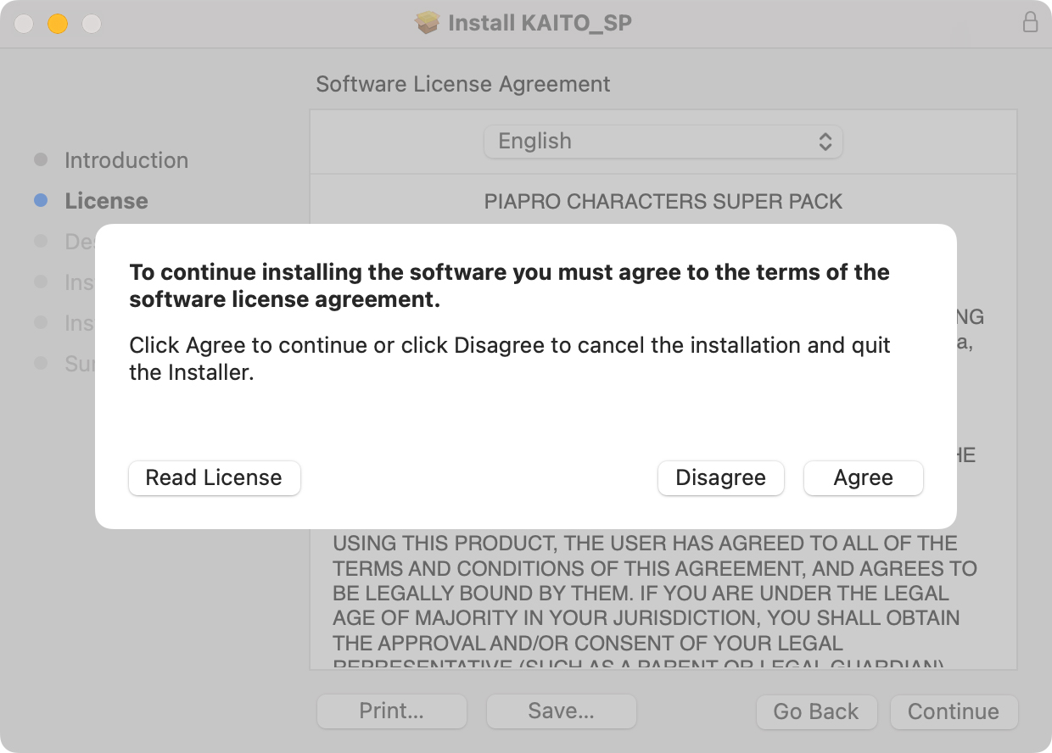
Task: Click the lock icon in title bar
Action: click(x=1030, y=23)
